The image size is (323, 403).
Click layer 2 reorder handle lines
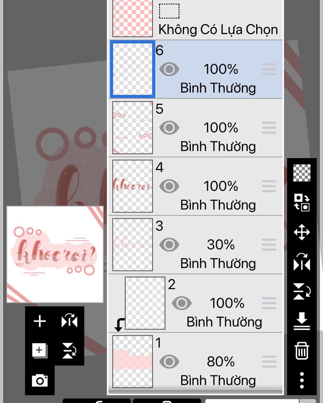[x=269, y=303]
